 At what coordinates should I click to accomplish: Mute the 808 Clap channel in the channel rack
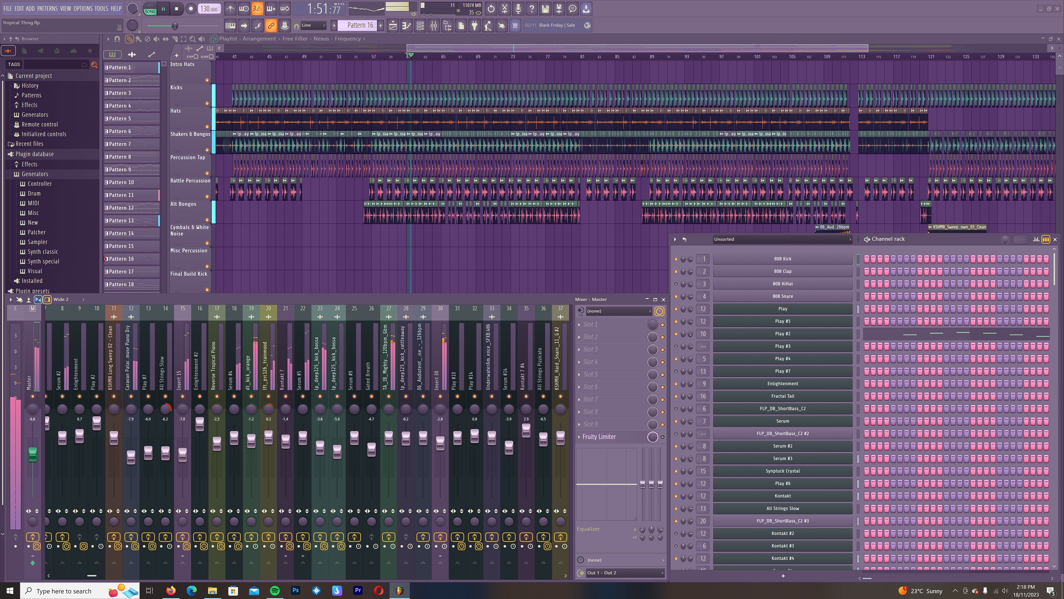(676, 271)
